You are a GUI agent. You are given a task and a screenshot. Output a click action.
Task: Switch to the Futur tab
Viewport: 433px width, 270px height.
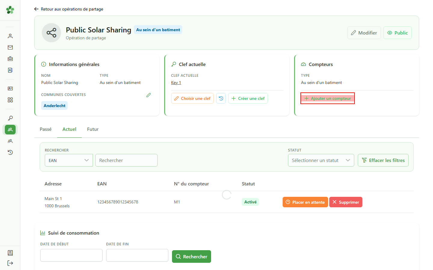[93, 129]
